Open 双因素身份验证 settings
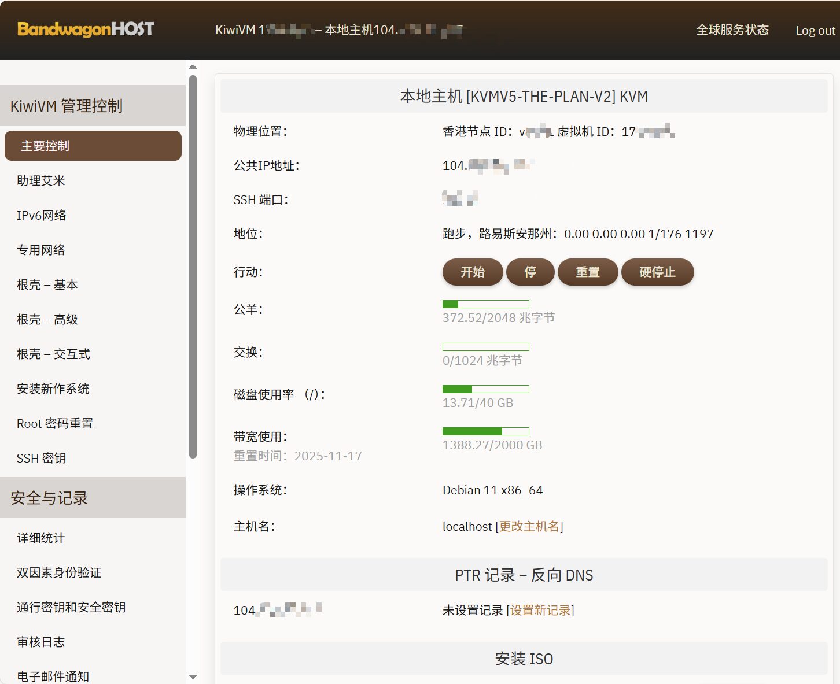 [x=59, y=572]
